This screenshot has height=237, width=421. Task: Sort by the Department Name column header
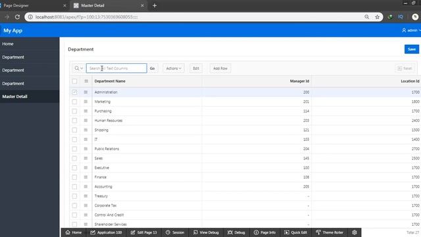[x=110, y=81]
